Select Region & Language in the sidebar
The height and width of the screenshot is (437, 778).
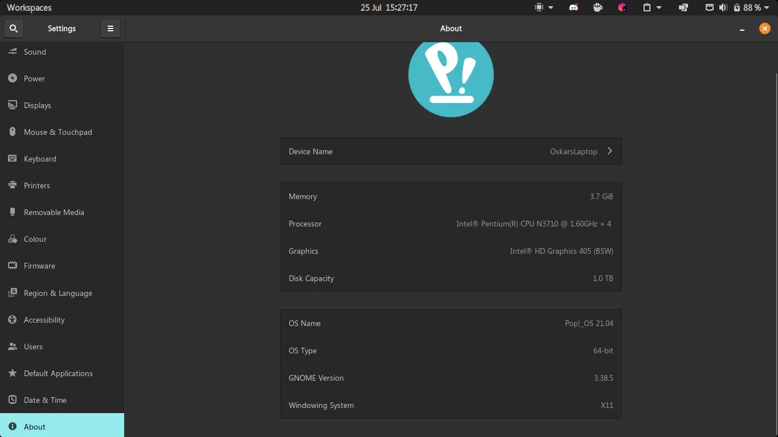click(x=62, y=293)
